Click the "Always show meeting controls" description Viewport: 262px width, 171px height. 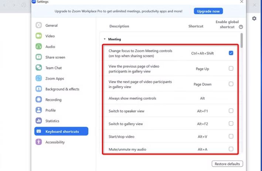coord(132,98)
